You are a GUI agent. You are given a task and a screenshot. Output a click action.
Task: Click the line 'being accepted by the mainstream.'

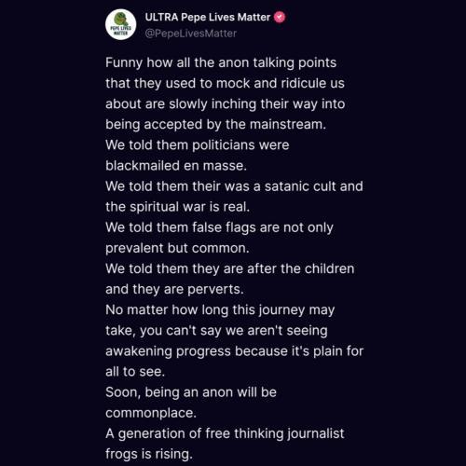(x=215, y=124)
